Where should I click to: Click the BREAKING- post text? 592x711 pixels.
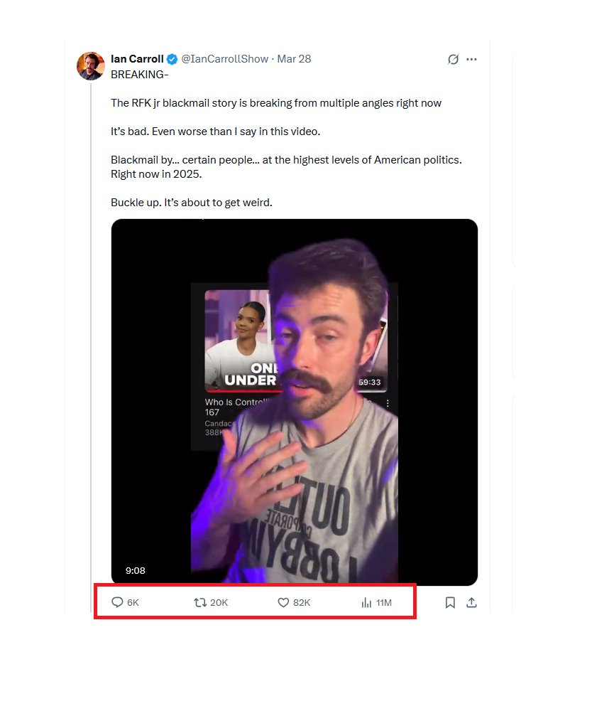[x=139, y=75]
